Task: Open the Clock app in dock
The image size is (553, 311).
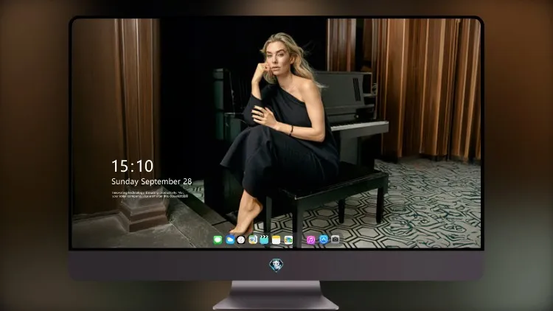Action: tap(241, 240)
